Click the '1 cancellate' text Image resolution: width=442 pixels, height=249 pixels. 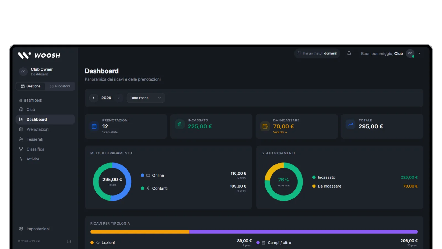click(x=110, y=132)
